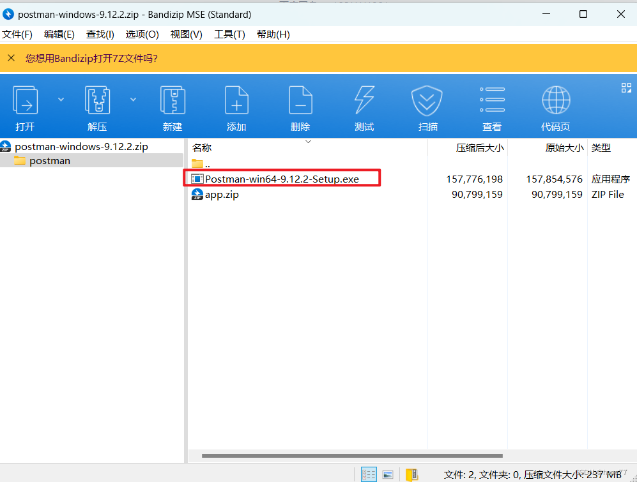Click the toolbar customize grid icon
Image resolution: width=637 pixels, height=482 pixels.
(x=626, y=87)
